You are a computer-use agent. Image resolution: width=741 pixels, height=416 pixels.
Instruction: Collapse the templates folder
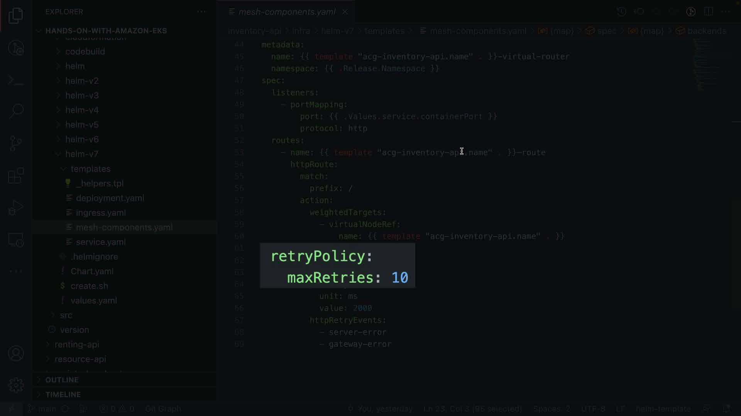pos(90,169)
